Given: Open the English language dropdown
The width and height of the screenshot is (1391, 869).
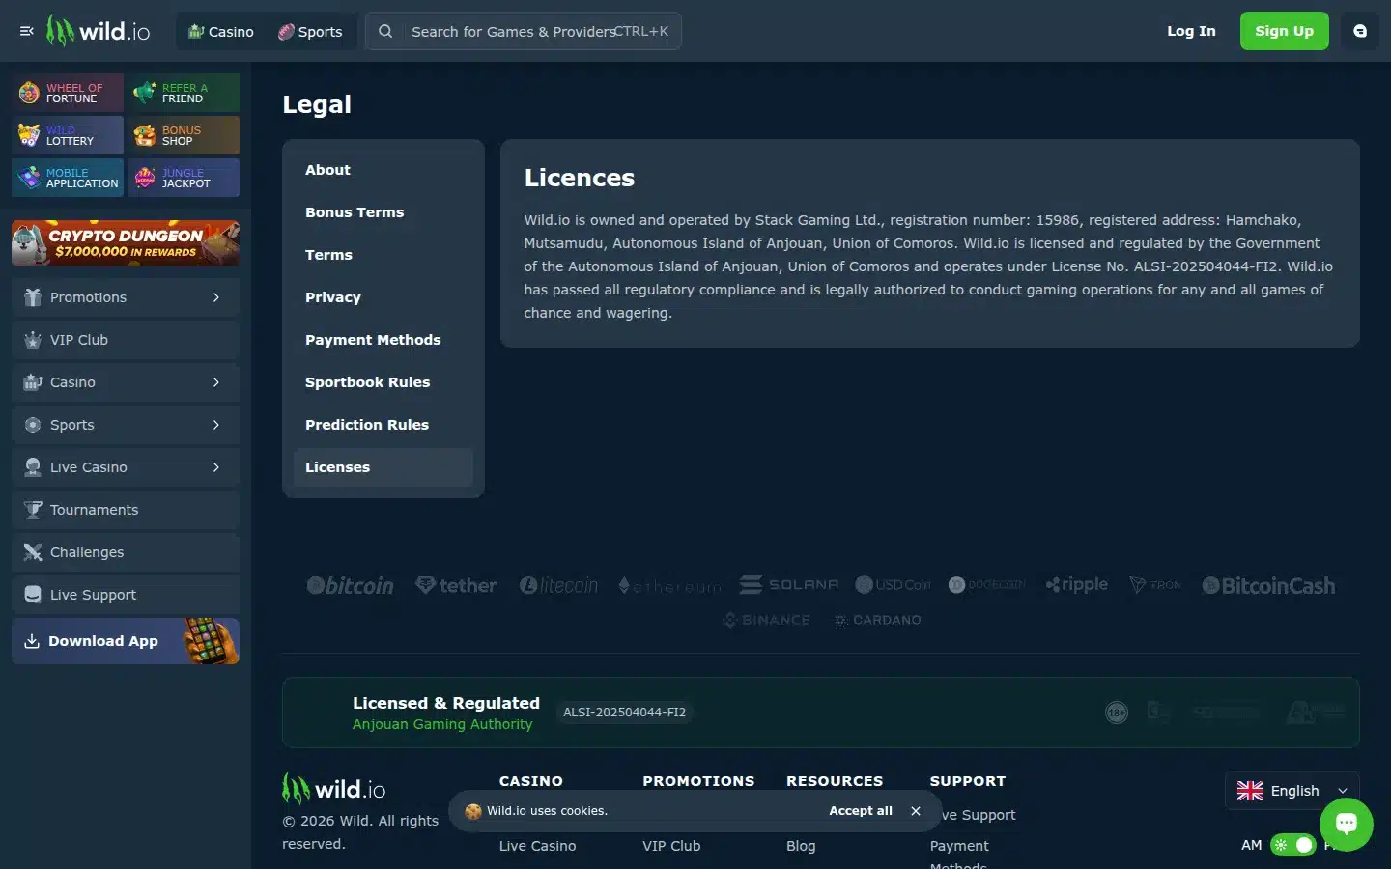Looking at the screenshot, I should (1292, 791).
